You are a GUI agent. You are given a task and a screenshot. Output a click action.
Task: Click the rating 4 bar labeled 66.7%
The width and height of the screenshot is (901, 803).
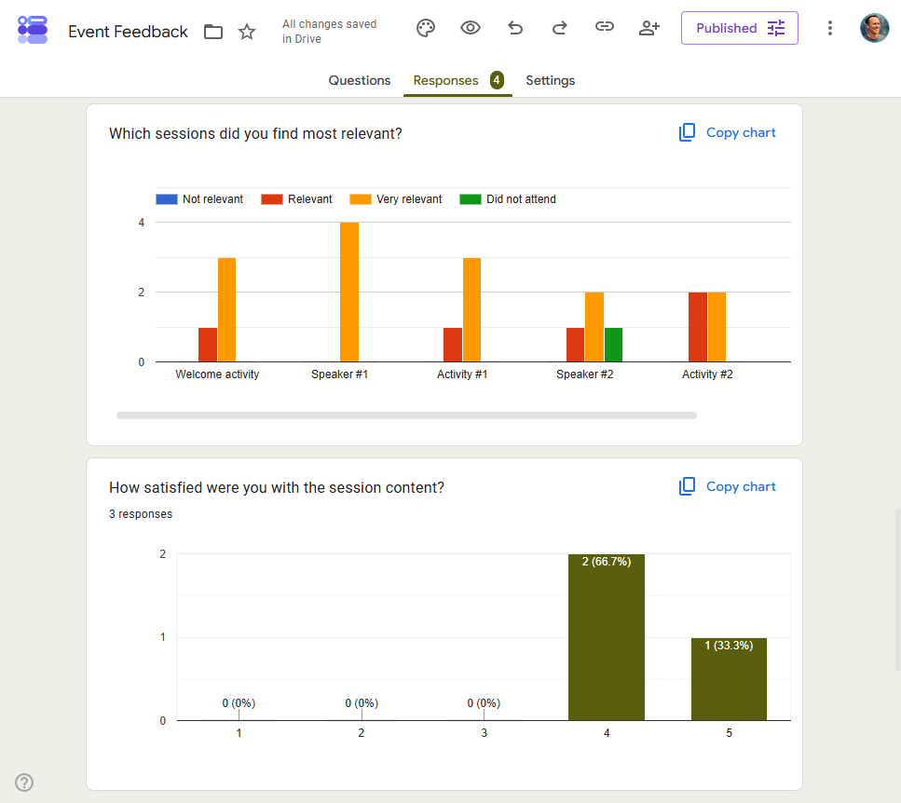coord(607,637)
